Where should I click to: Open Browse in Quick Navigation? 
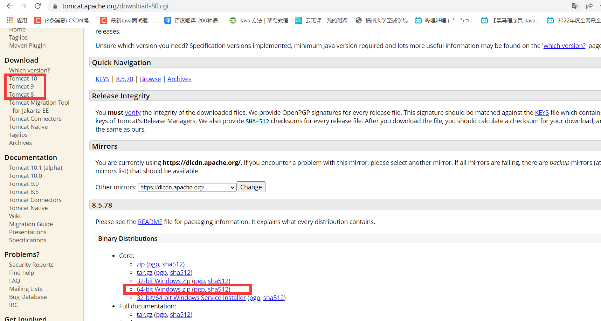(150, 79)
